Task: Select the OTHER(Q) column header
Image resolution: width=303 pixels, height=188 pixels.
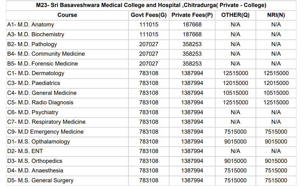Action: point(235,15)
